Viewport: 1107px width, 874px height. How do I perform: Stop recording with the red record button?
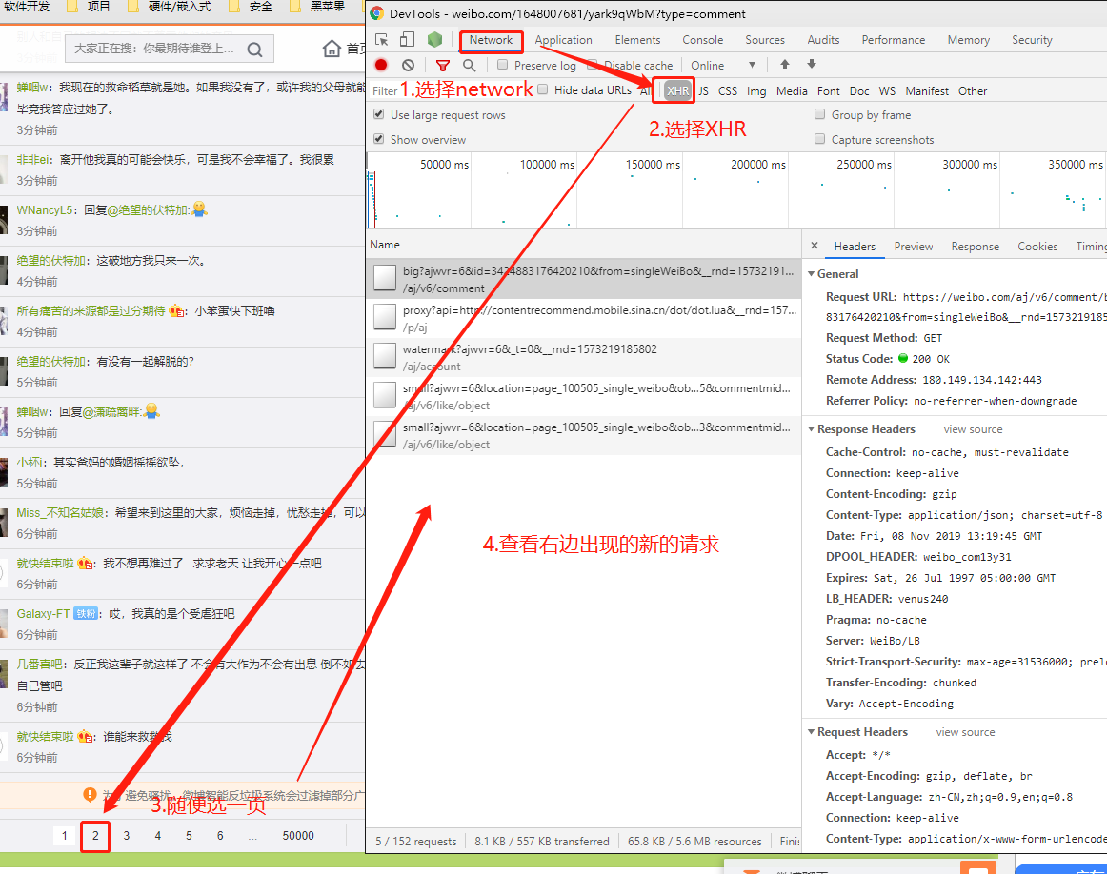(381, 65)
